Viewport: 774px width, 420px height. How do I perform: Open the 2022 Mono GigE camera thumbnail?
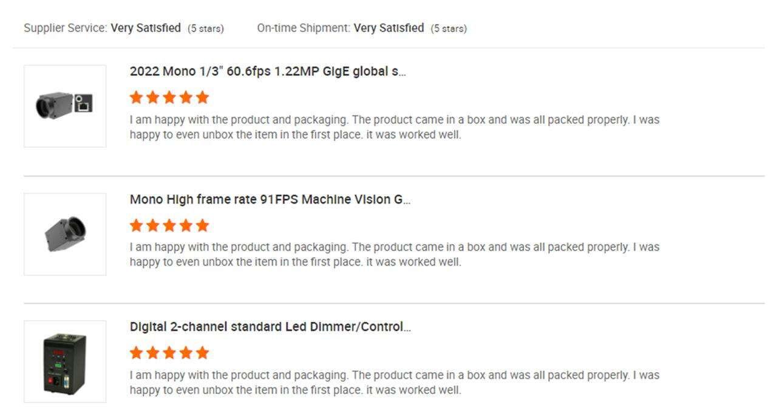[x=65, y=106]
